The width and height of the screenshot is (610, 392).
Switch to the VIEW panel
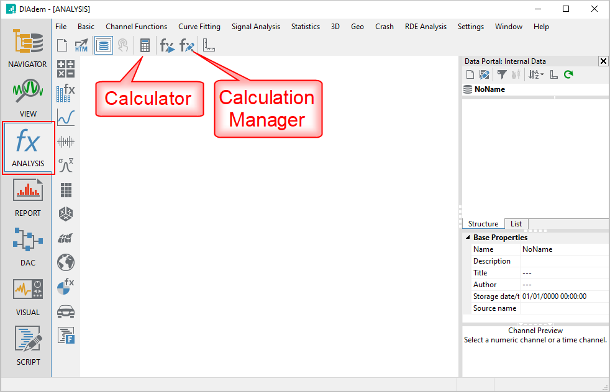pyautogui.click(x=27, y=97)
